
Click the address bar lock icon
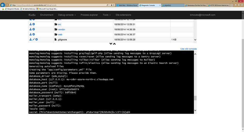coord(112,5)
